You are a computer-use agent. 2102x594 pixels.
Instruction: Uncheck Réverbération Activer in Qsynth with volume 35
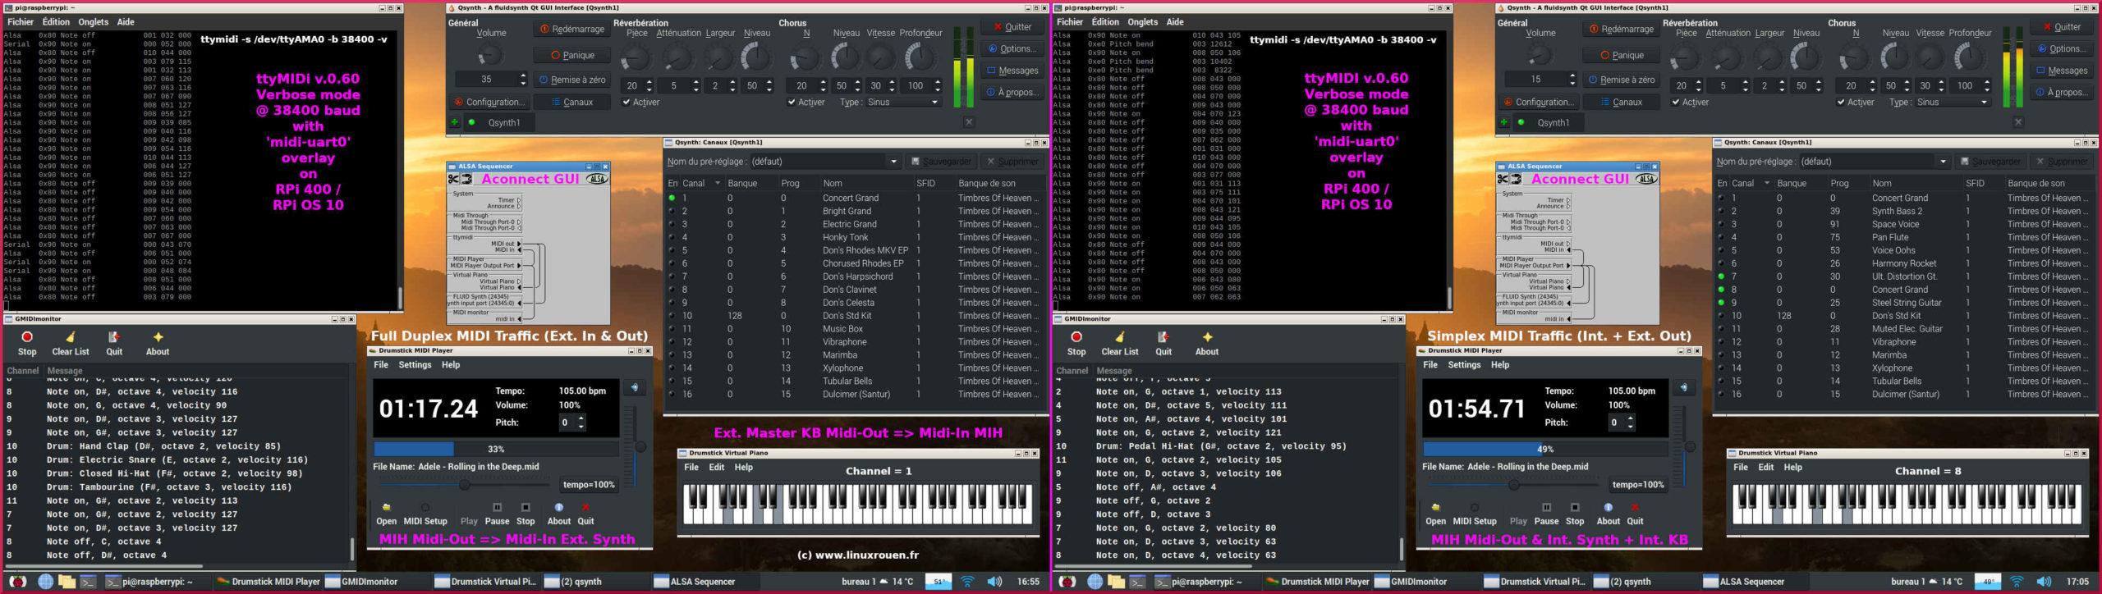(626, 102)
